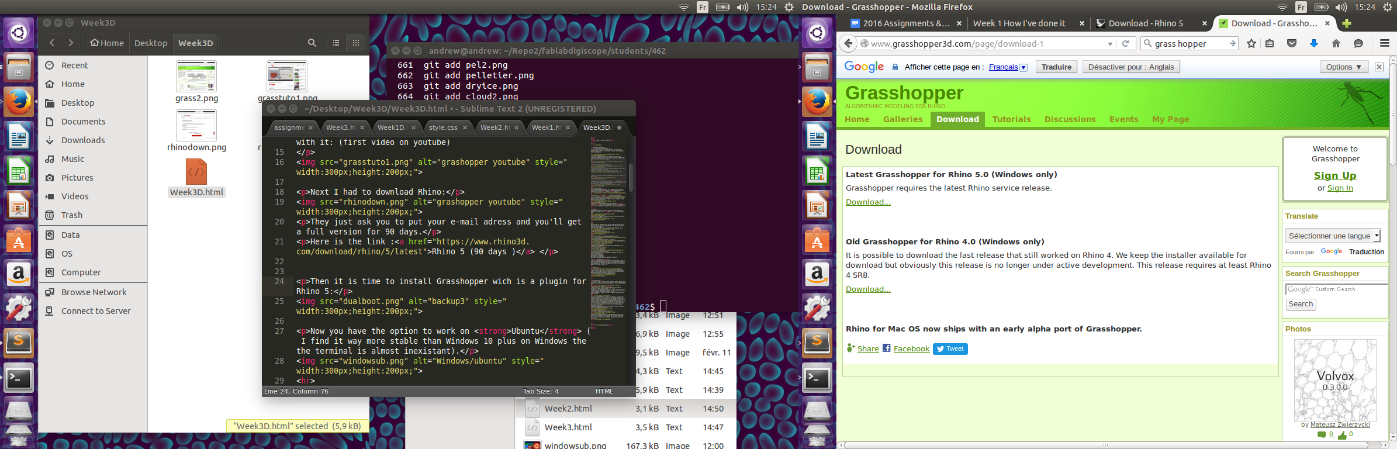Open the Tutorials tab on Grasshopper site
This screenshot has width=1397, height=449.
[x=1011, y=119]
